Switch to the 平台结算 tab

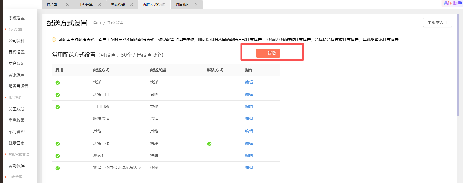click(86, 5)
